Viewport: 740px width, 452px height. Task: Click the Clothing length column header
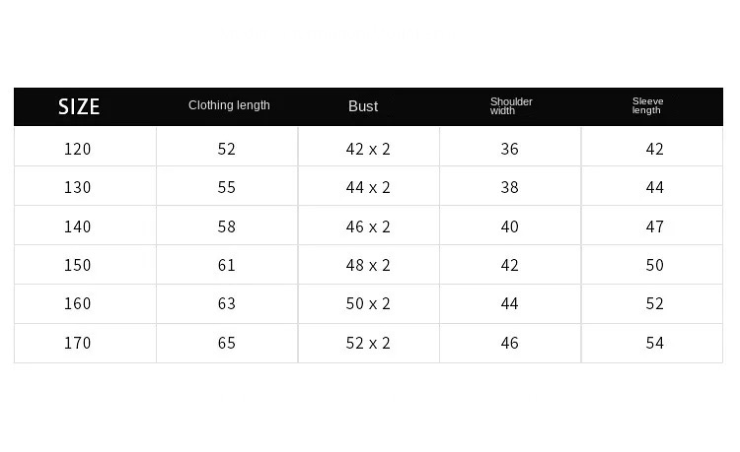pos(229,105)
